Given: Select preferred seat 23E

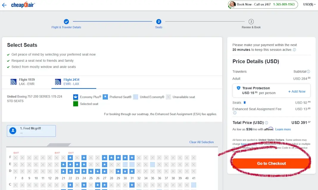Looking at the screenshot, I should 77,164.
